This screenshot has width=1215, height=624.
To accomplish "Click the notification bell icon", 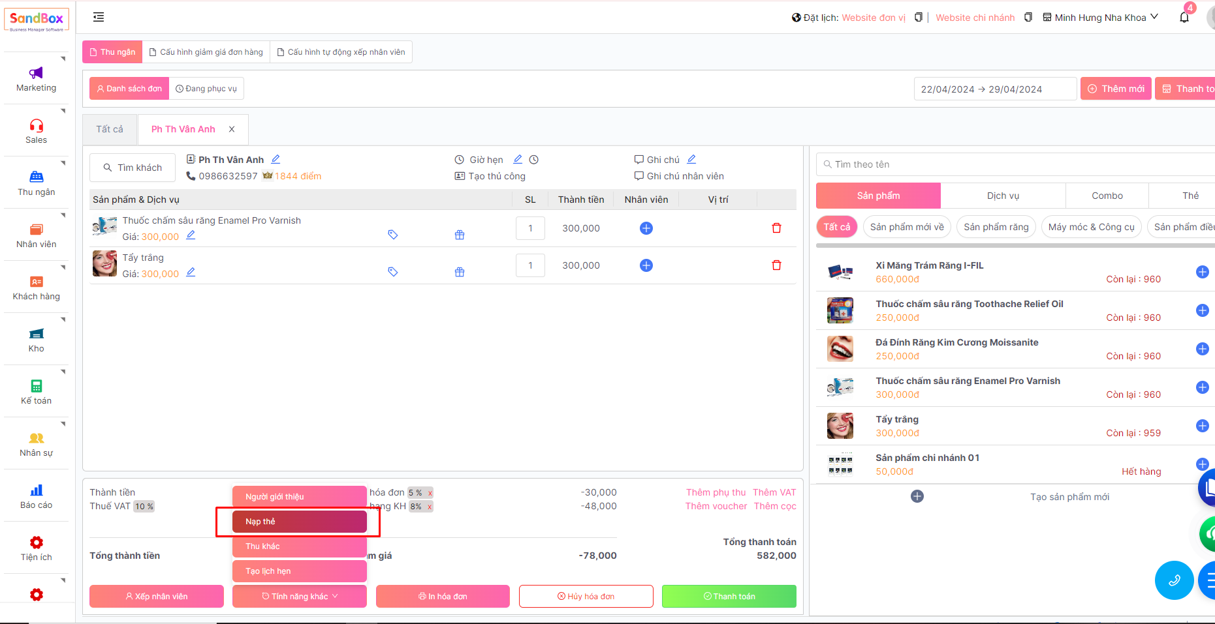I will pyautogui.click(x=1184, y=18).
